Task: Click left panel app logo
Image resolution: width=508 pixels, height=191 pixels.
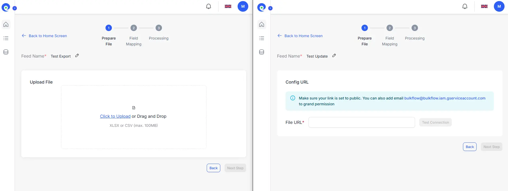Action: click(x=6, y=7)
